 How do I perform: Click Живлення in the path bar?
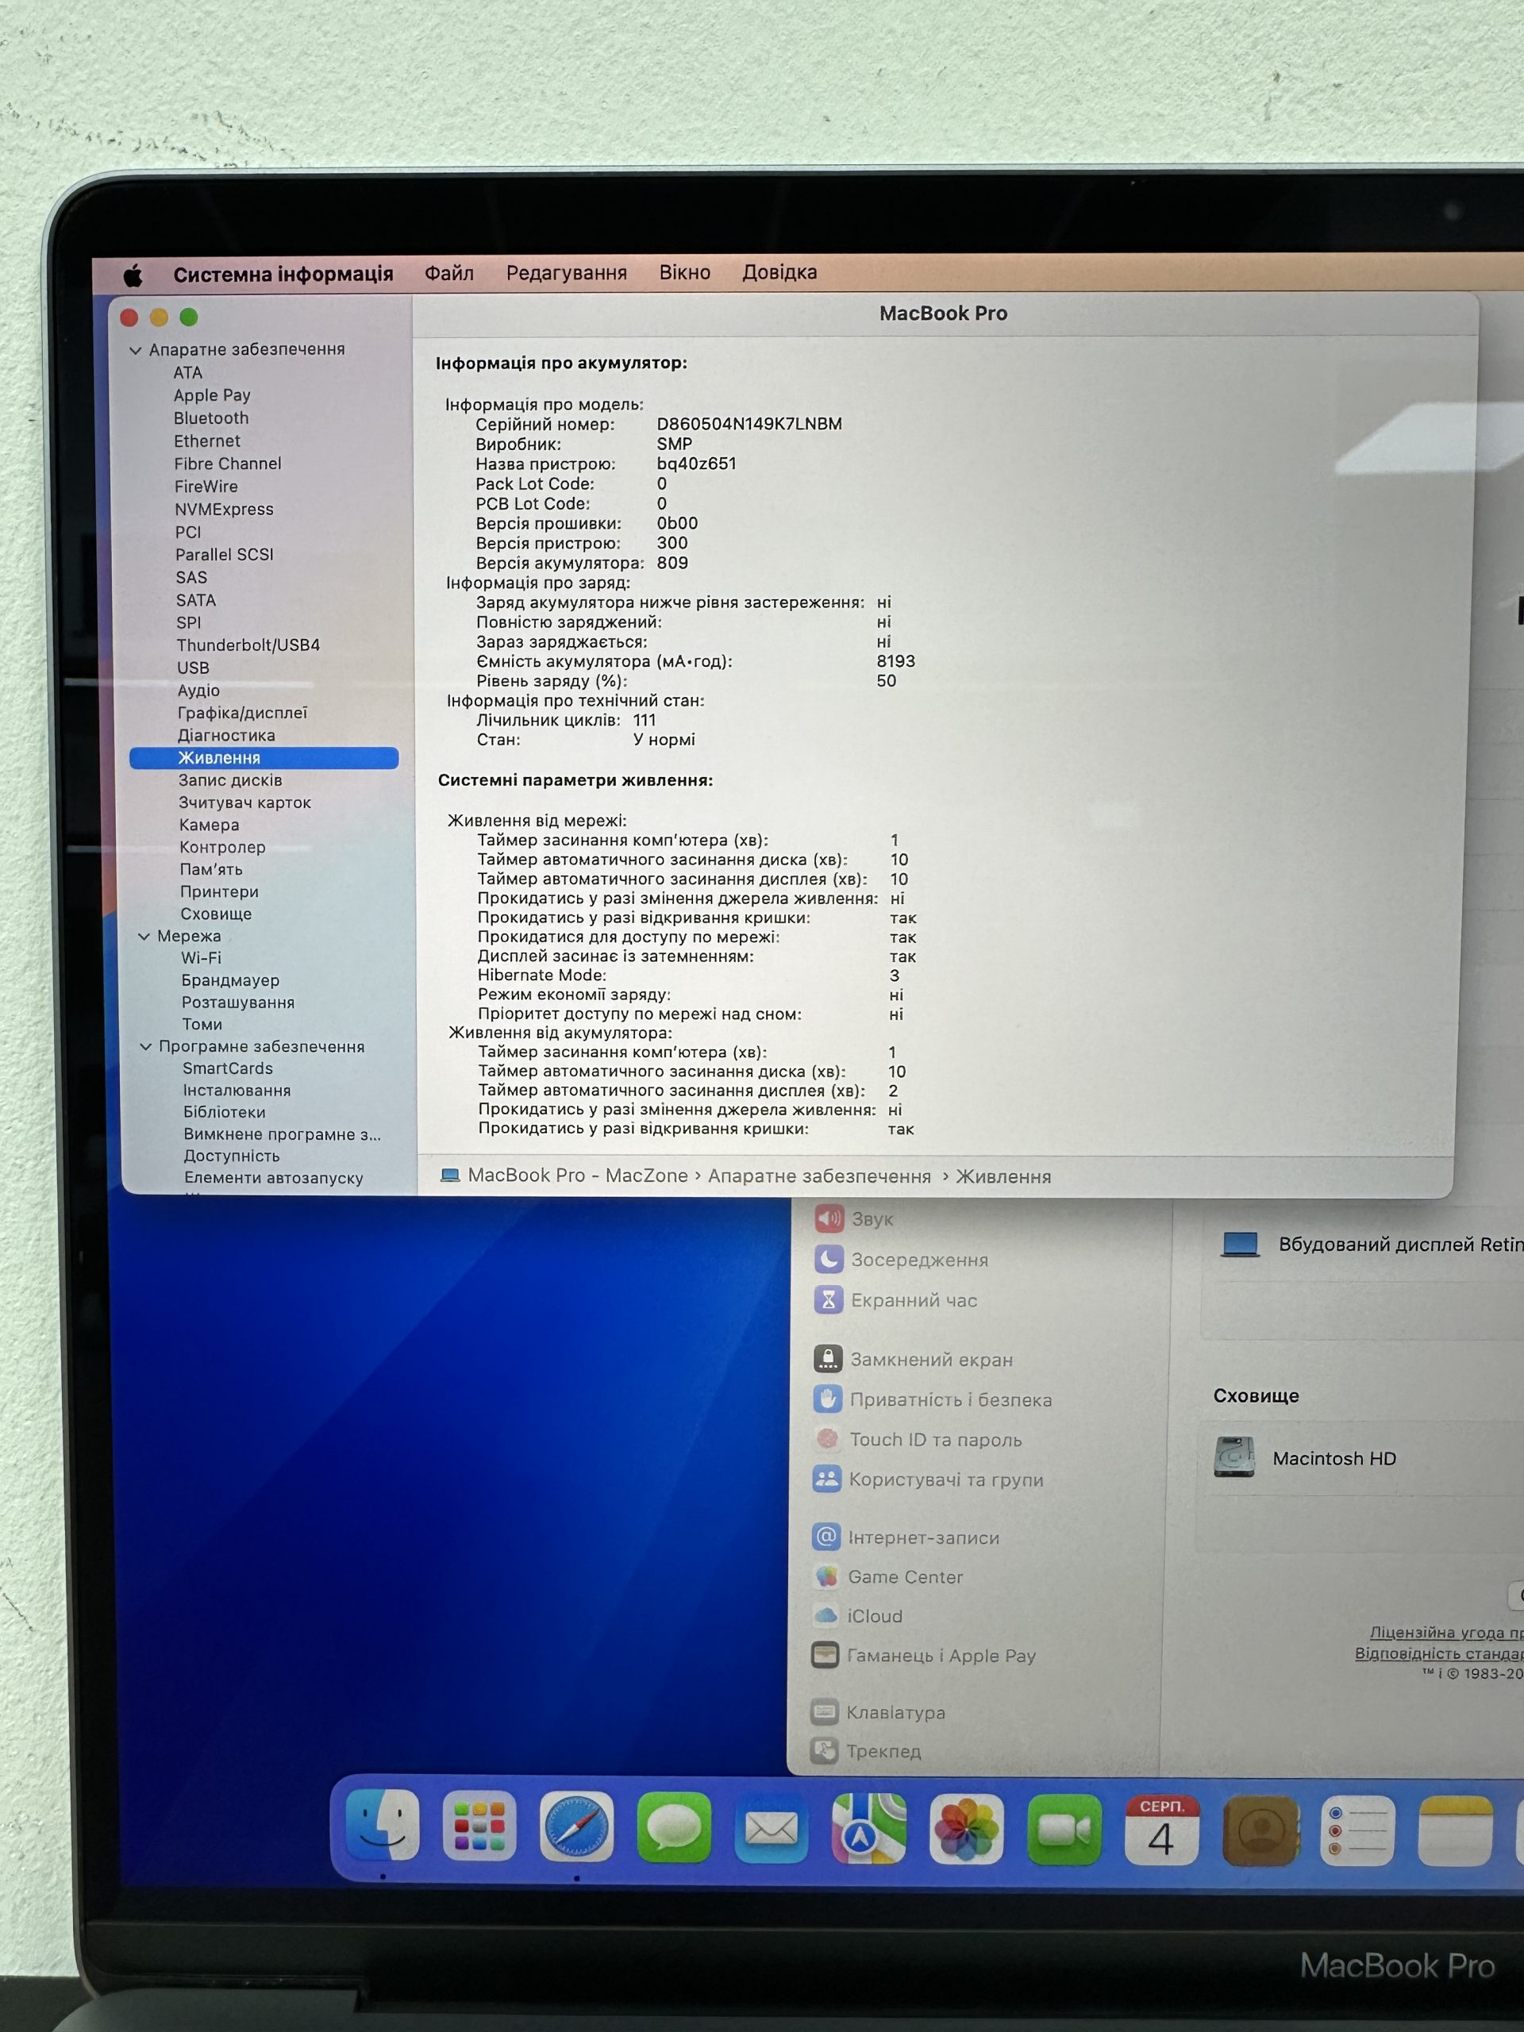click(x=1003, y=1177)
